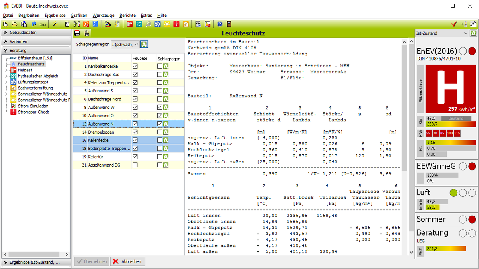Expand the Ergebnisse (Ist-Zustand) panel
This screenshot has width=479, height=269.
click(36, 263)
